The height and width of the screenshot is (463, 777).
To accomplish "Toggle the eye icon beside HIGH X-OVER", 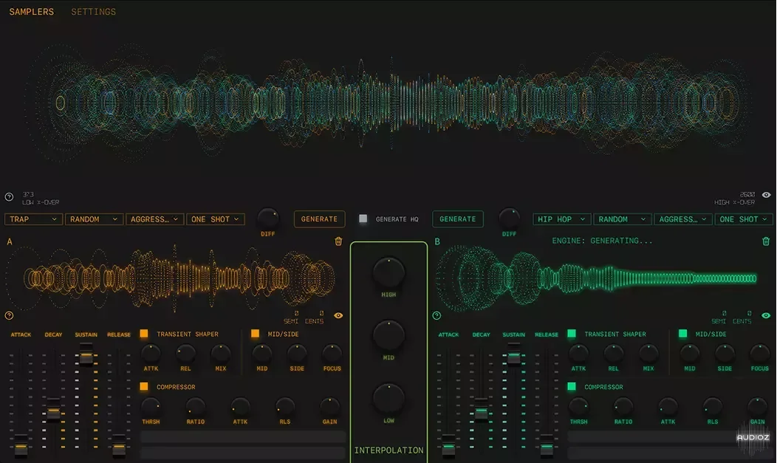I will click(766, 195).
